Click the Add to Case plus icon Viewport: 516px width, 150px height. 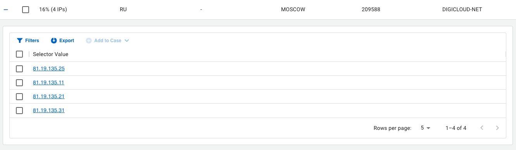click(89, 41)
